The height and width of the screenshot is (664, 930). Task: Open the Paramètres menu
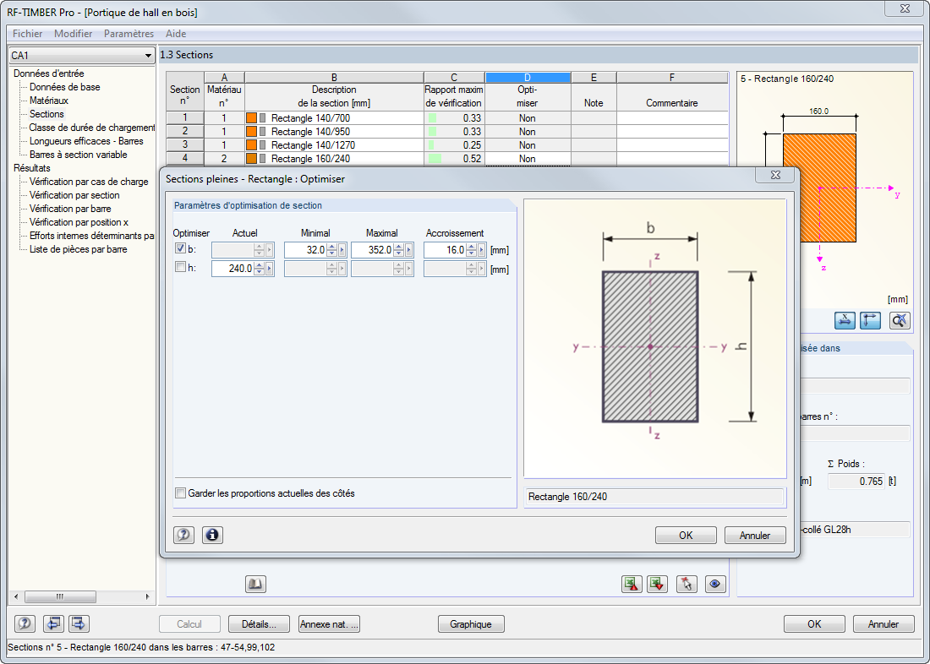pos(129,34)
